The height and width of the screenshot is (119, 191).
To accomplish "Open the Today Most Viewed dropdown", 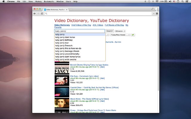I will click(x=120, y=35).
